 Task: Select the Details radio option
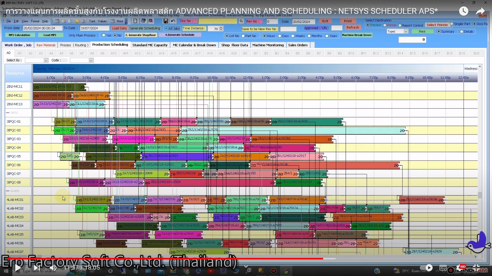click(462, 32)
